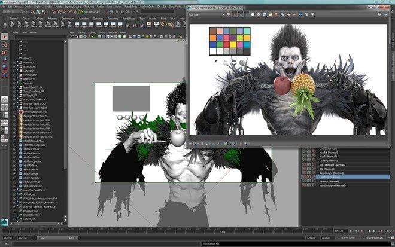Screen dimensions: 395x247
Task: Click the CP curve shelf icon
Action: click(x=127, y=24)
